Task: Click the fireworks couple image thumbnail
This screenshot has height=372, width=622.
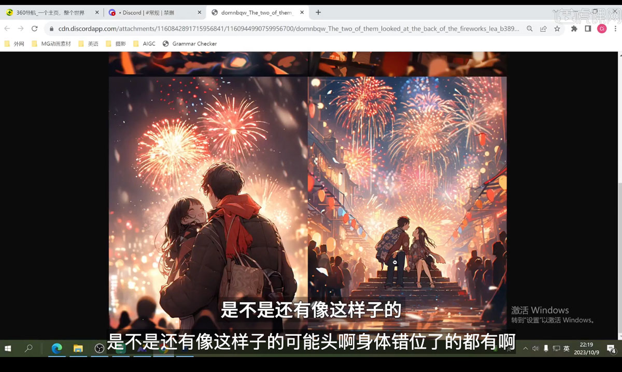Action: (x=207, y=202)
